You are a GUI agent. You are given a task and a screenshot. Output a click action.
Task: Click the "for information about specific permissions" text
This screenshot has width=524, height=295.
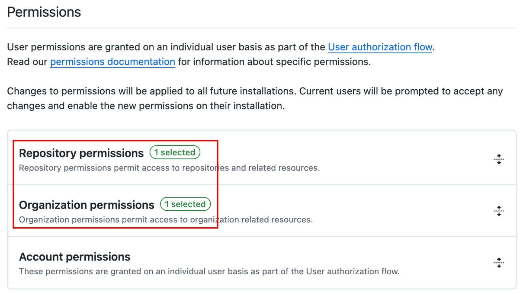pyautogui.click(x=274, y=62)
